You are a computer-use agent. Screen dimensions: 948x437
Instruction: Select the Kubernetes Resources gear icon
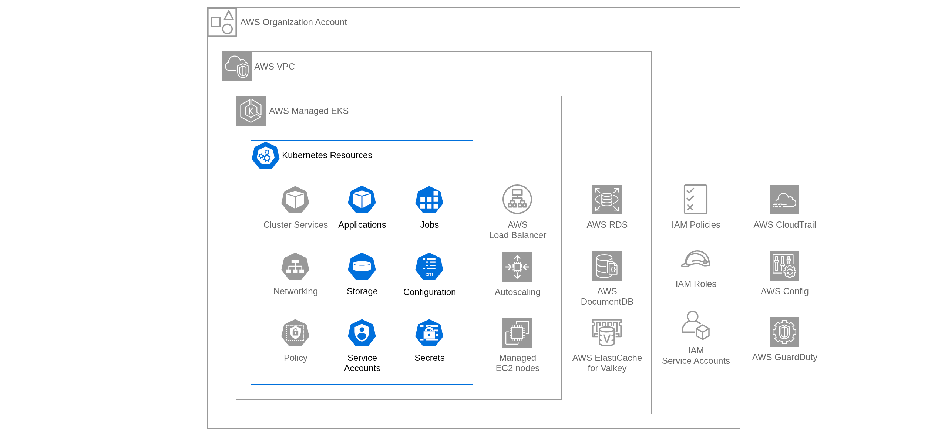pyautogui.click(x=265, y=156)
